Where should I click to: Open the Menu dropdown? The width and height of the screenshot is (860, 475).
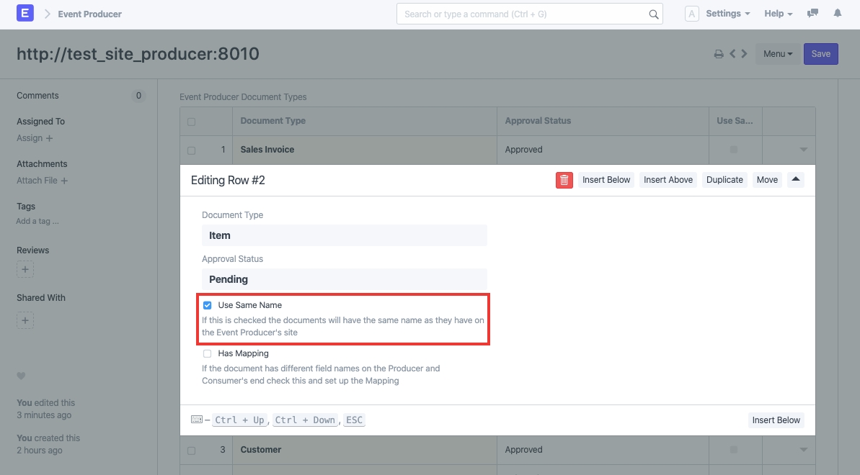coord(778,54)
